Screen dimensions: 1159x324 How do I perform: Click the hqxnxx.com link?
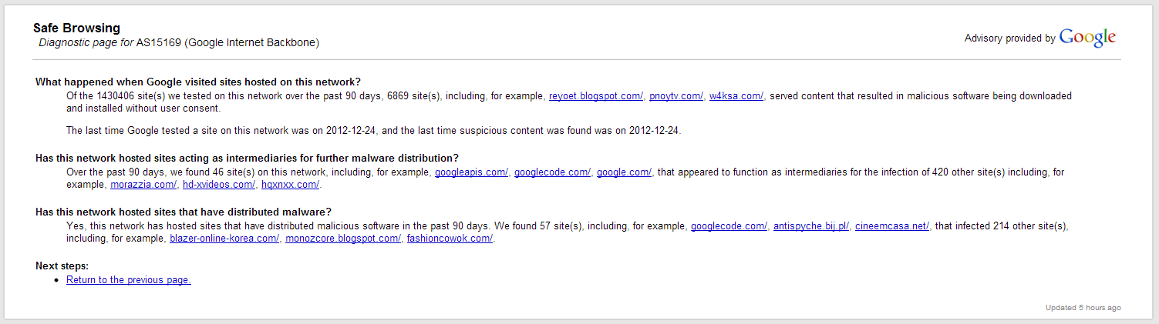[290, 185]
